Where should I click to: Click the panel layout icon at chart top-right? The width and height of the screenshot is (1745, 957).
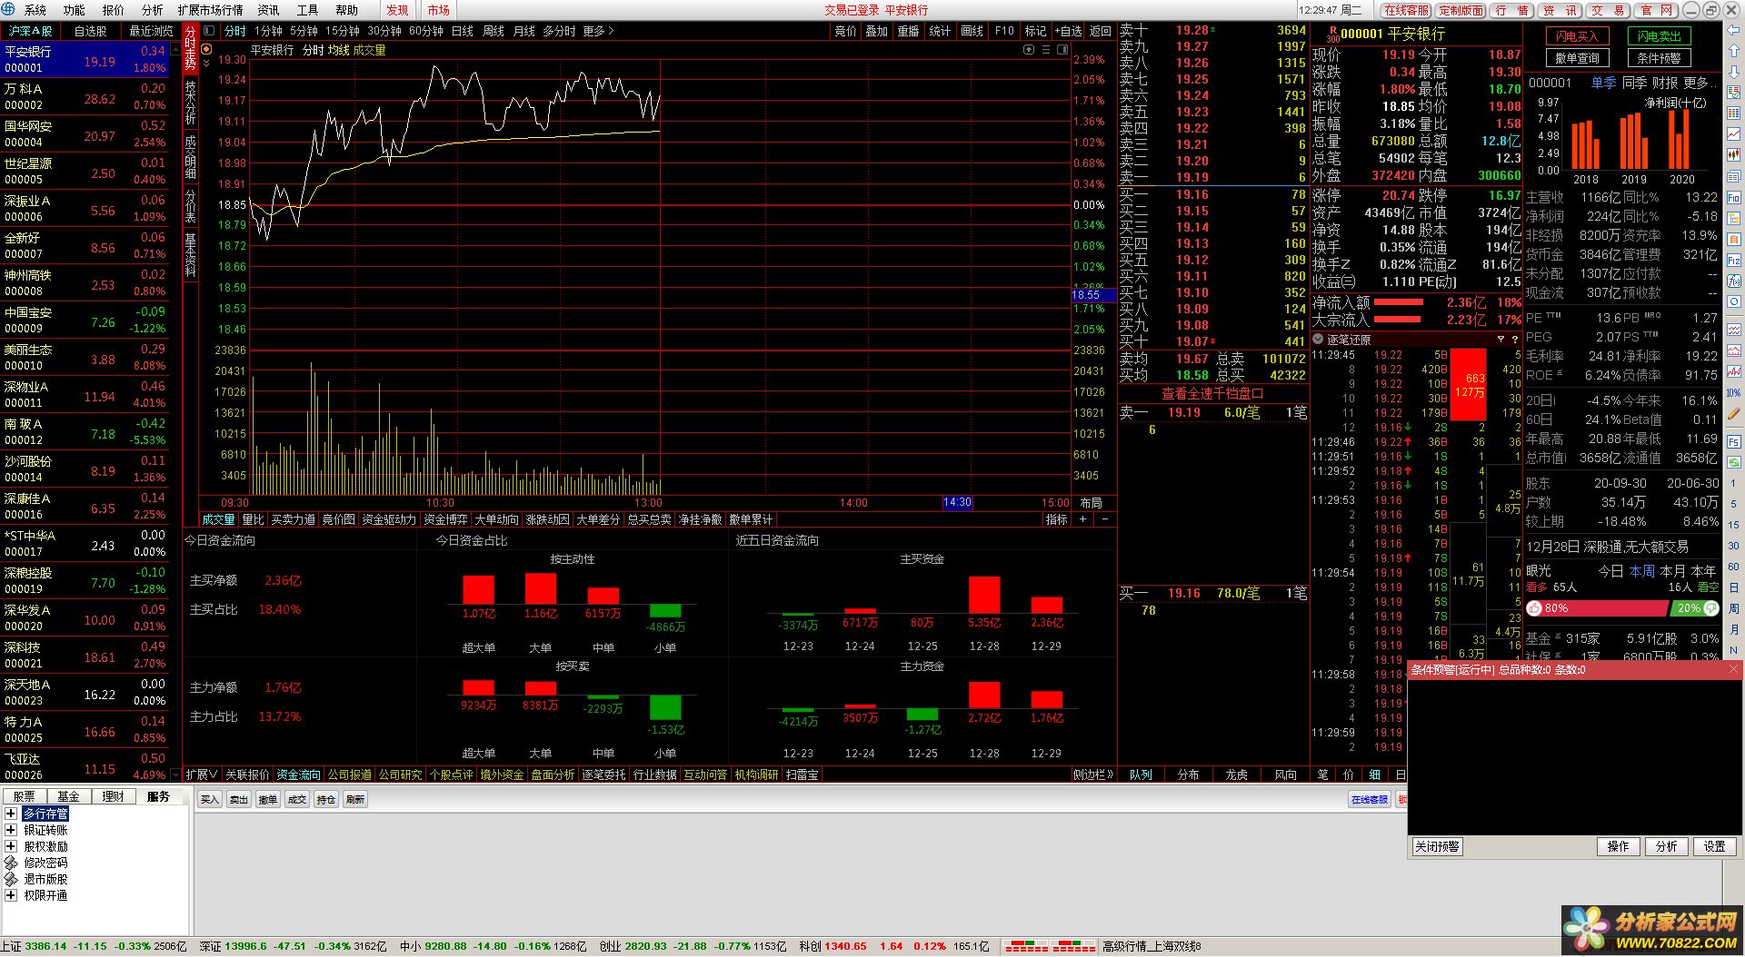1062,50
